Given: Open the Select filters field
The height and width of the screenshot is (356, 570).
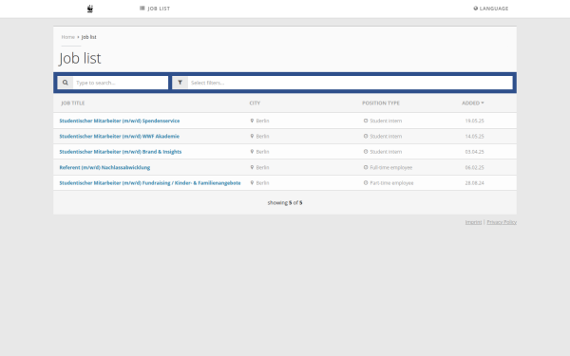Looking at the screenshot, I should point(350,83).
